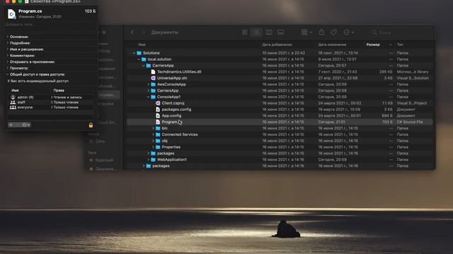This screenshot has height=254, width=453.
Task: Select the Techdinamics.Utilities.dll file name
Action: pyautogui.click(x=179, y=72)
